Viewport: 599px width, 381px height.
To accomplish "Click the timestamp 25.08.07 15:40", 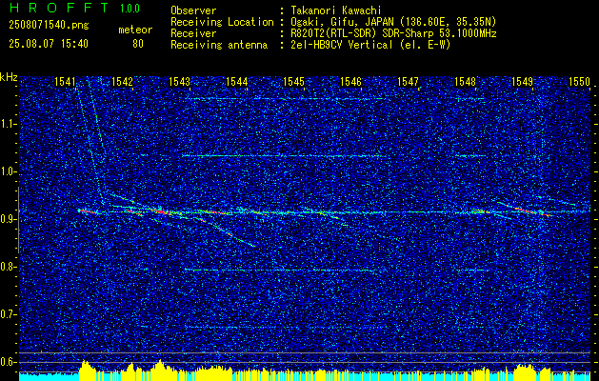I will [49, 44].
